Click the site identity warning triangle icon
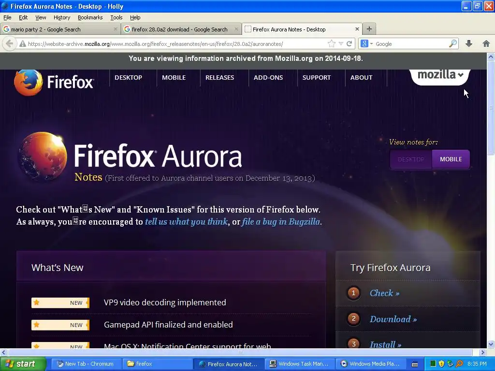 tap(22, 44)
